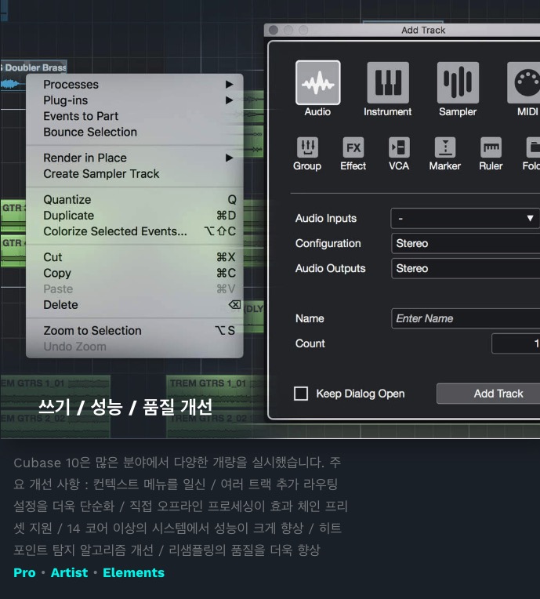This screenshot has width=540, height=599.
Task: Open the Configuration Stereo dropdown
Action: tap(466, 243)
